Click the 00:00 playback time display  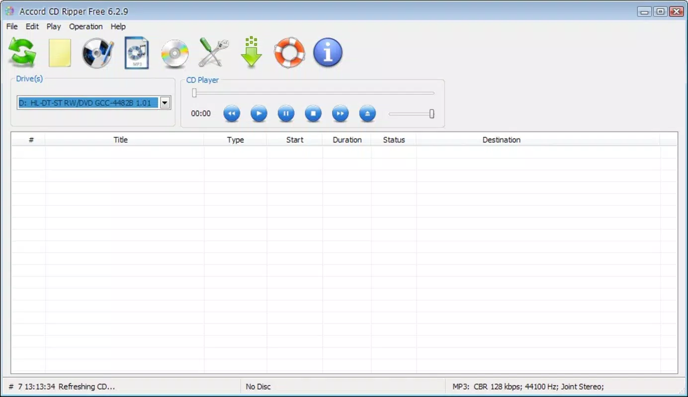tap(201, 114)
